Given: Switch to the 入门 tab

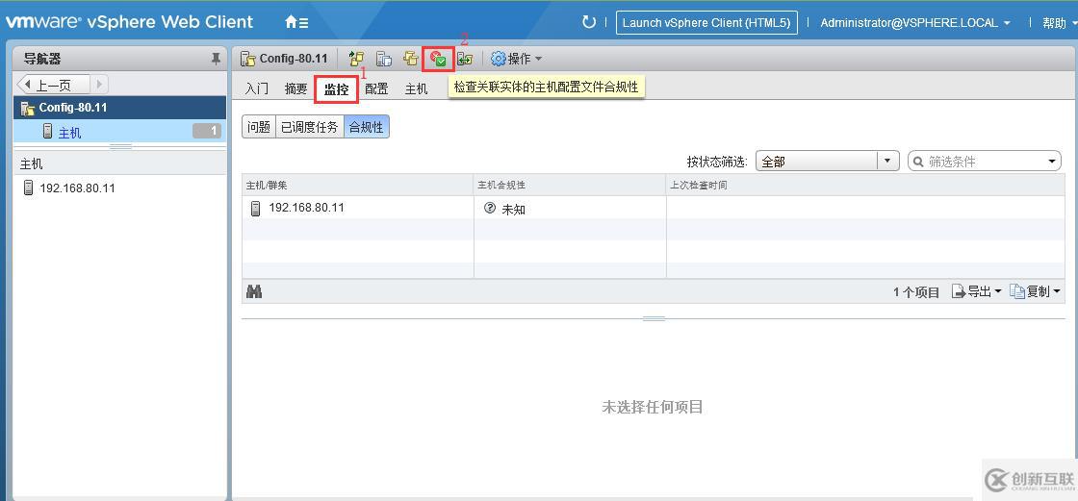Looking at the screenshot, I should [256, 89].
